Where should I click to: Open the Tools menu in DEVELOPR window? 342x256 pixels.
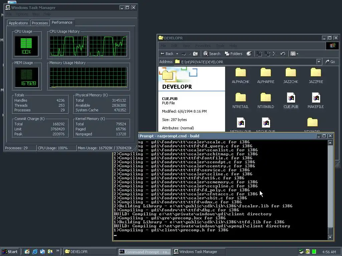220,46
